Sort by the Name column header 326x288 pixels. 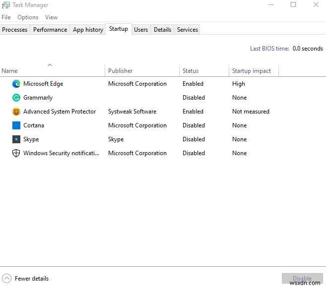53,70
